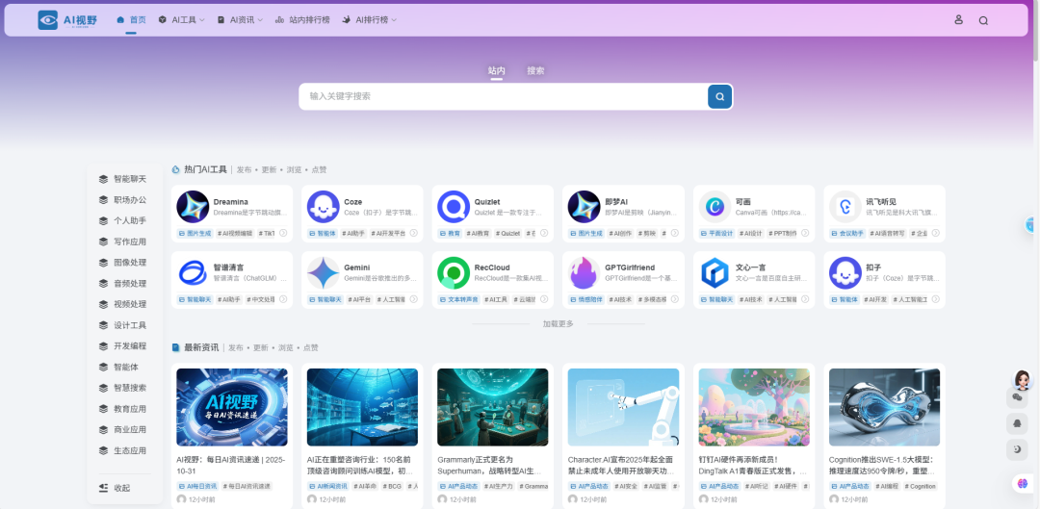Select 个人助手 in the sidebar
Screen dimensions: 1040x509
(122, 220)
